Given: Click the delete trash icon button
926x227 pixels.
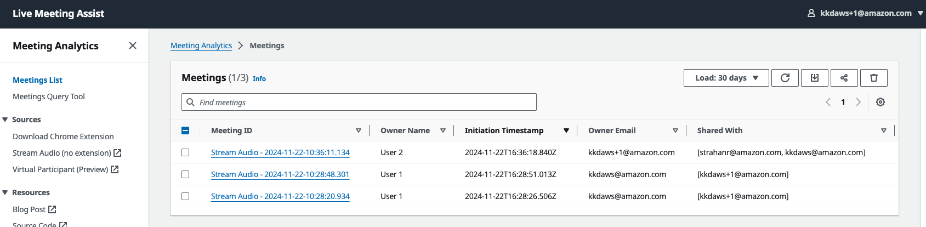Looking at the screenshot, I should [x=873, y=78].
